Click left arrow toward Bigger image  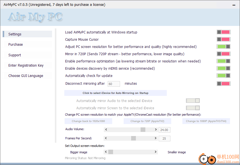[x=106, y=152]
